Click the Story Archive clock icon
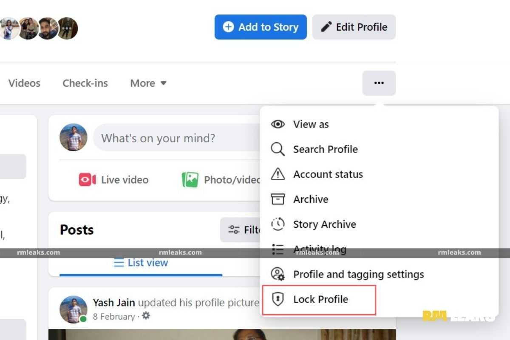 278,224
